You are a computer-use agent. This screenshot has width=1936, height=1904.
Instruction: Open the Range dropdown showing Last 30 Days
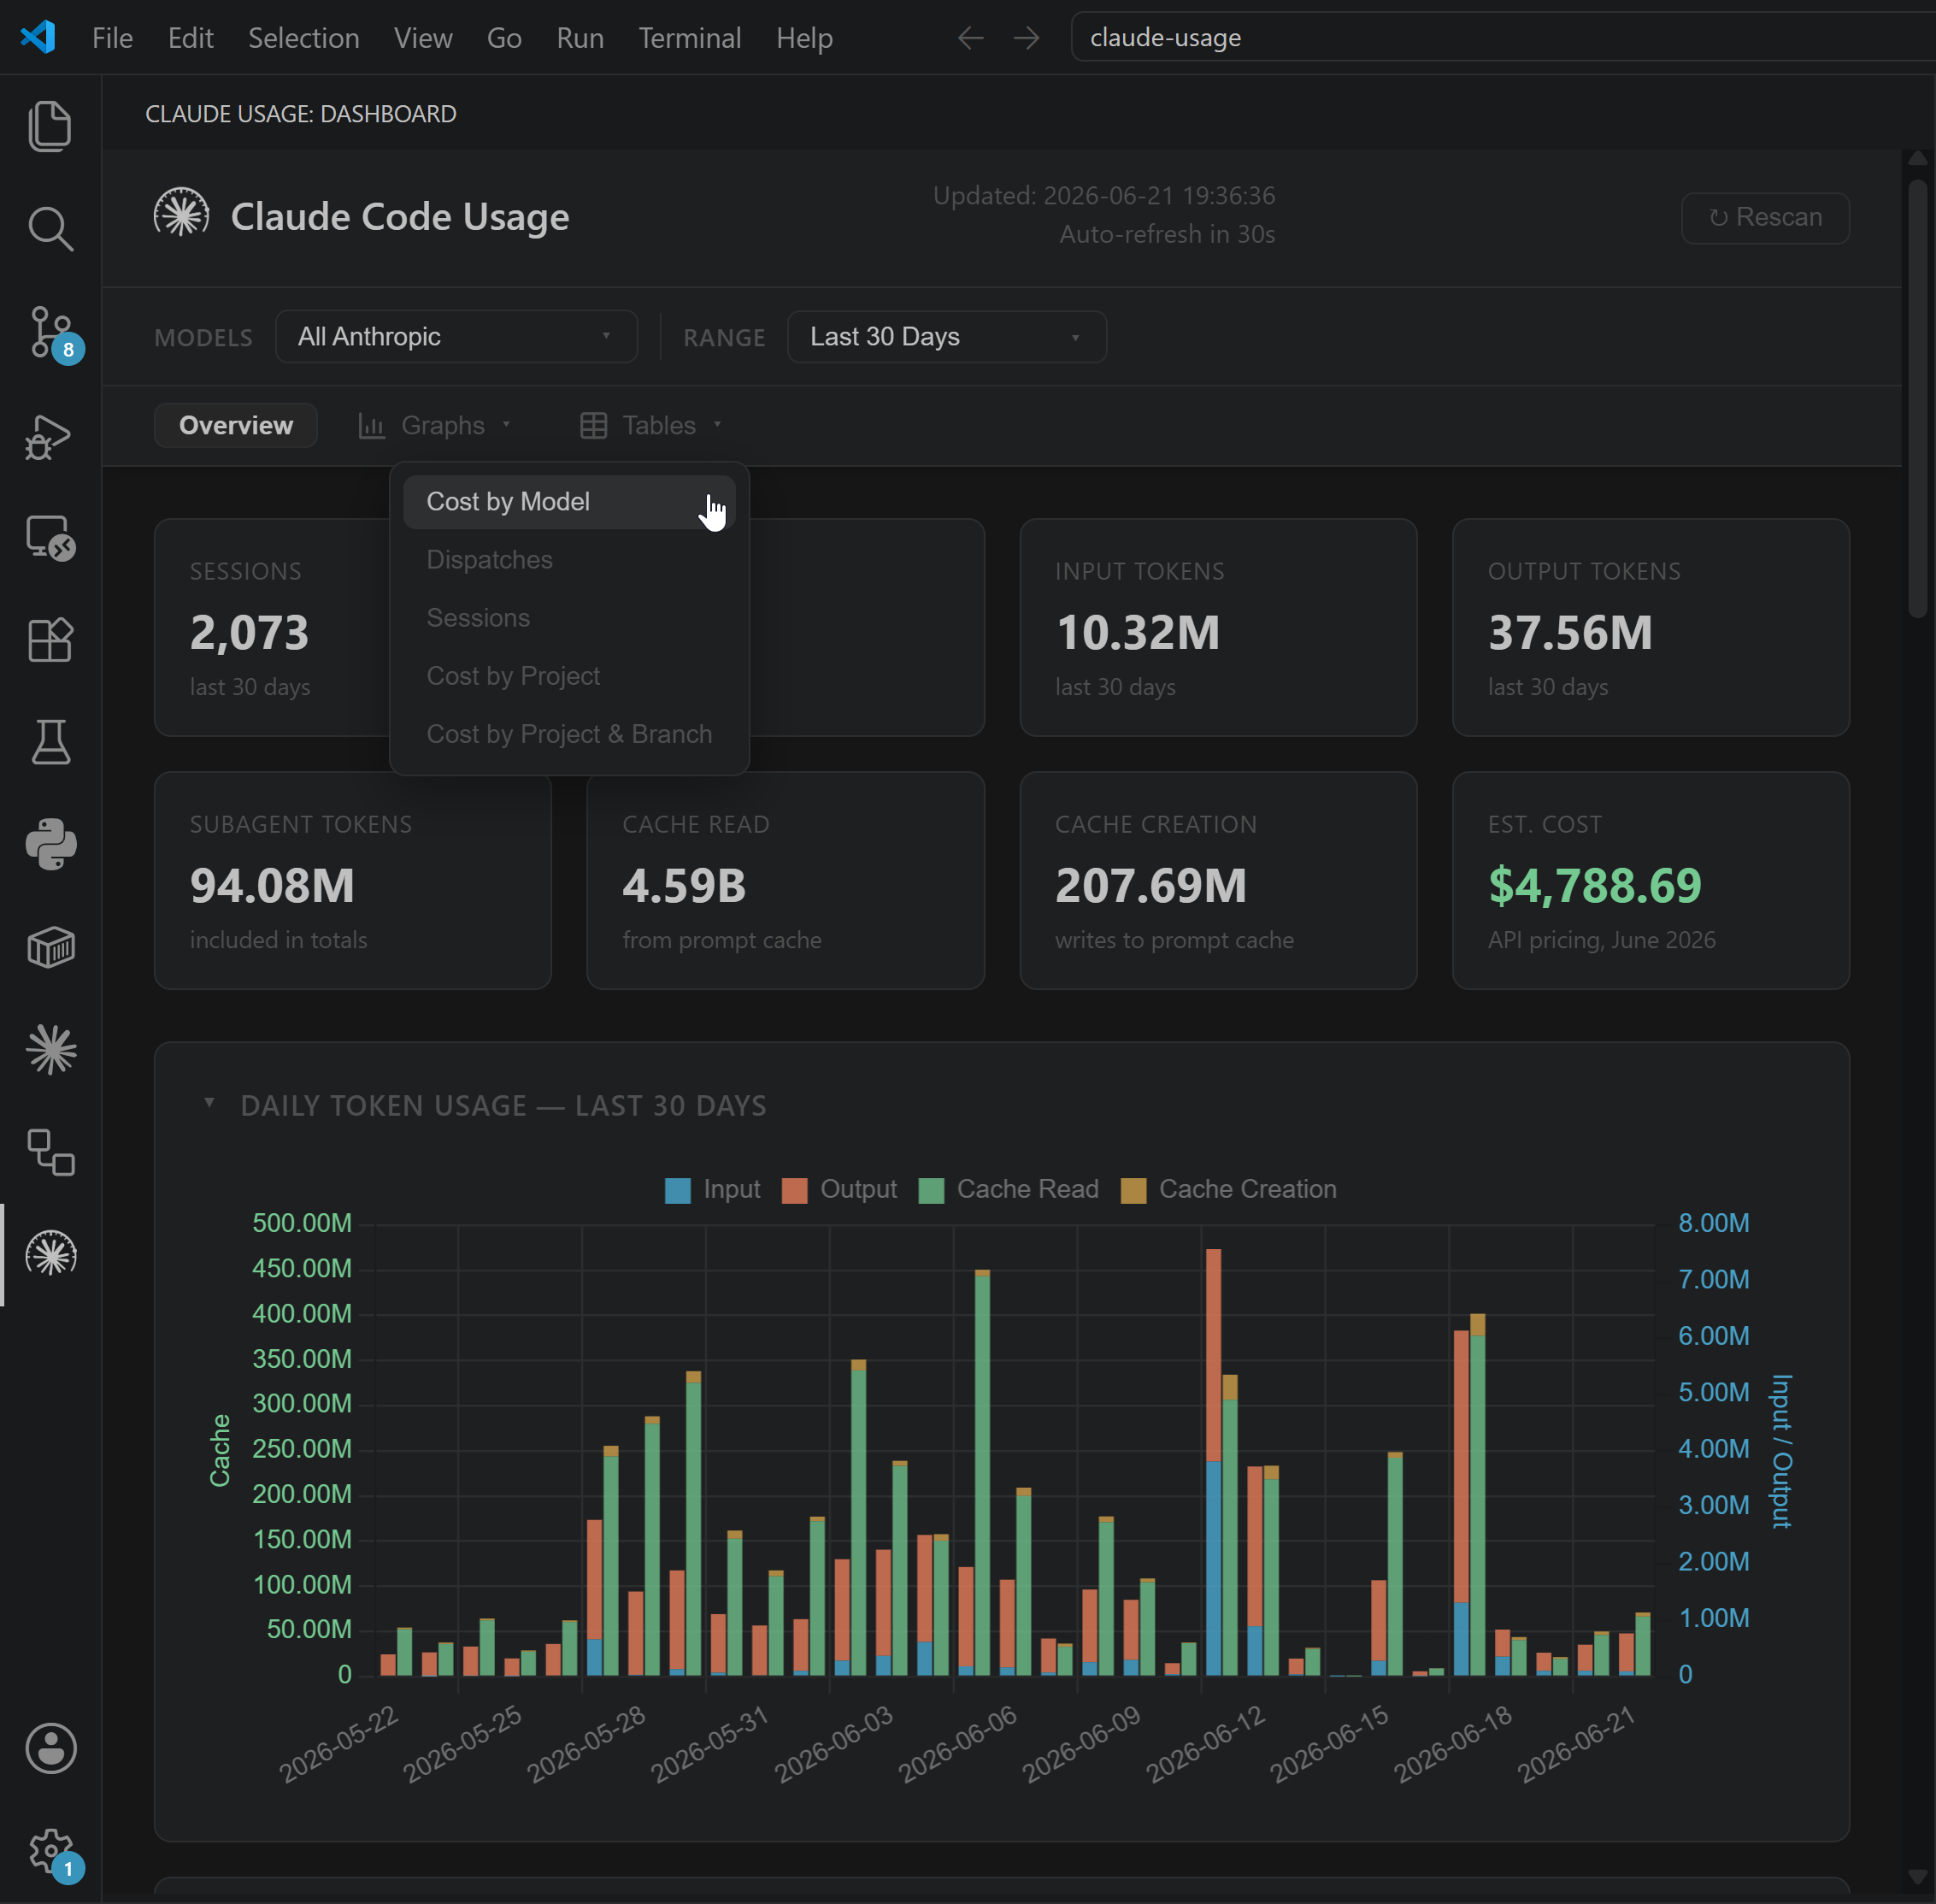pos(946,337)
